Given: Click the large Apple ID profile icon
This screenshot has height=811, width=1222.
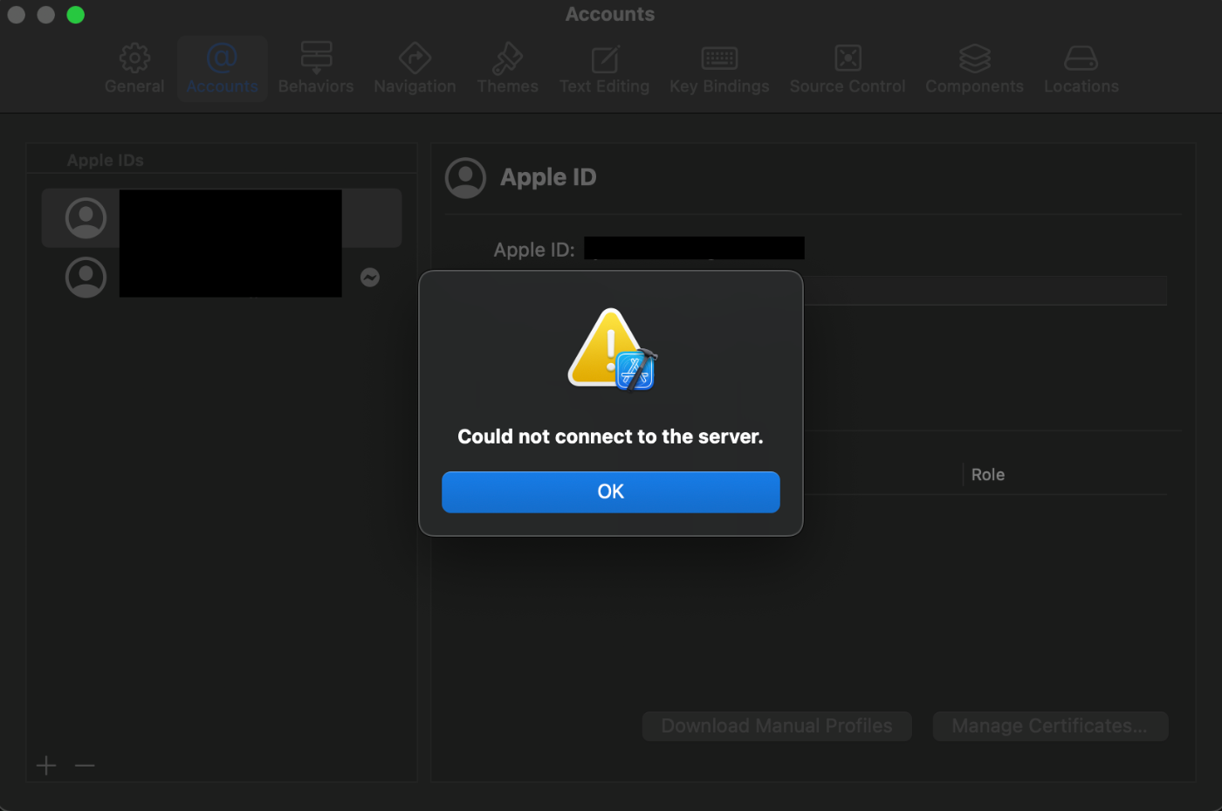Looking at the screenshot, I should 465,178.
